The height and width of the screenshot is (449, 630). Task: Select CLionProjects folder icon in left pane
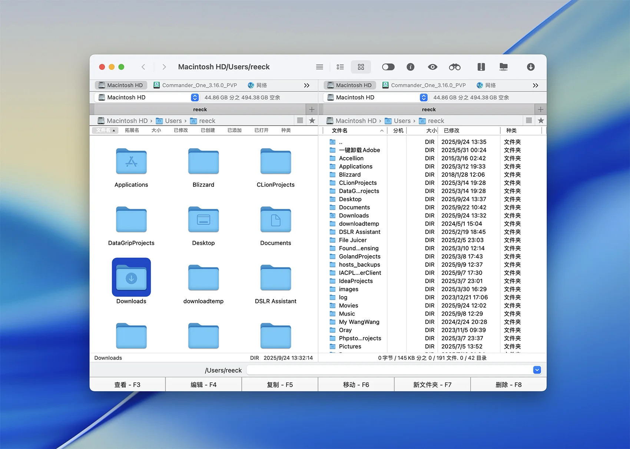tap(276, 162)
